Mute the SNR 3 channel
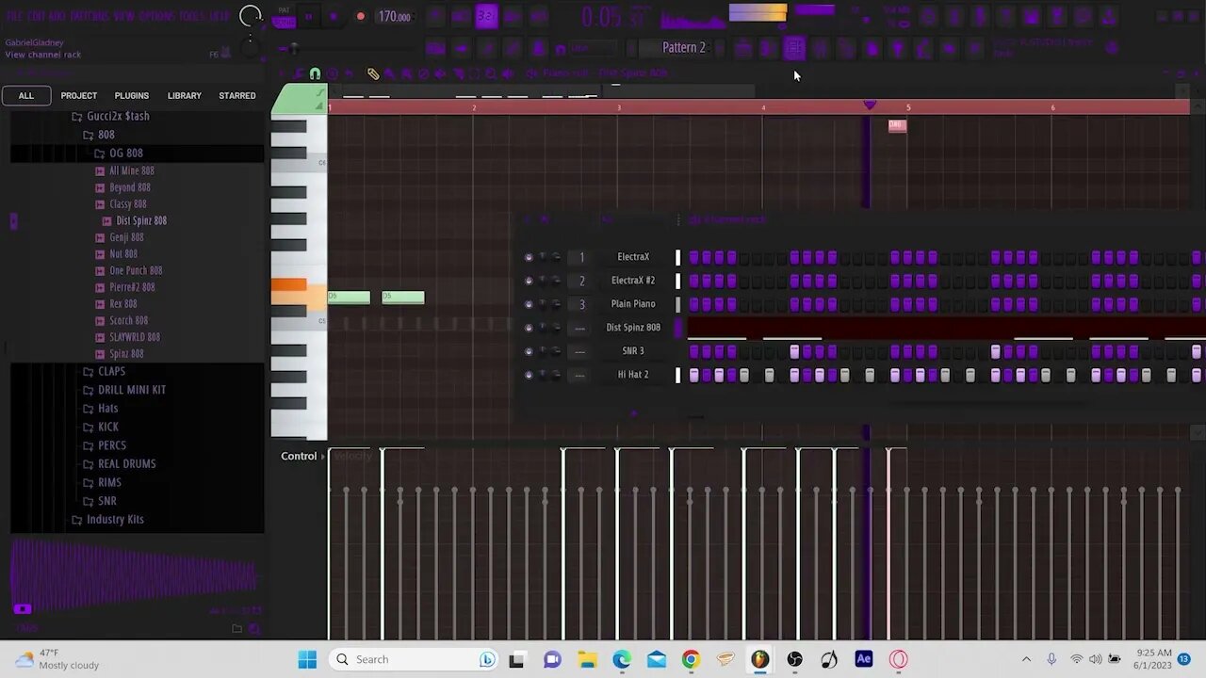Image resolution: width=1206 pixels, height=678 pixels. (528, 351)
